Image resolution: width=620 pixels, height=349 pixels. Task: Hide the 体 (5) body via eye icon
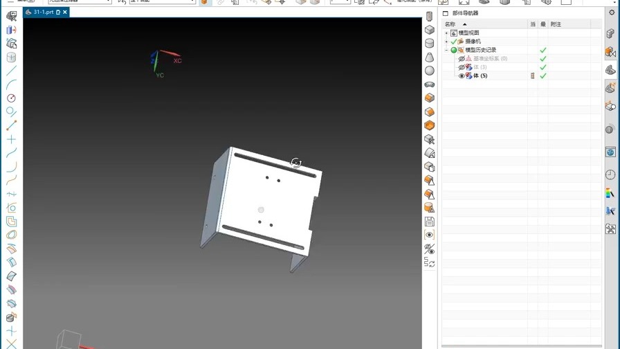coord(462,76)
